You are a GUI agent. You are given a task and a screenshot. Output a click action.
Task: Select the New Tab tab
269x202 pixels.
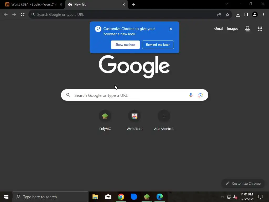96,4
